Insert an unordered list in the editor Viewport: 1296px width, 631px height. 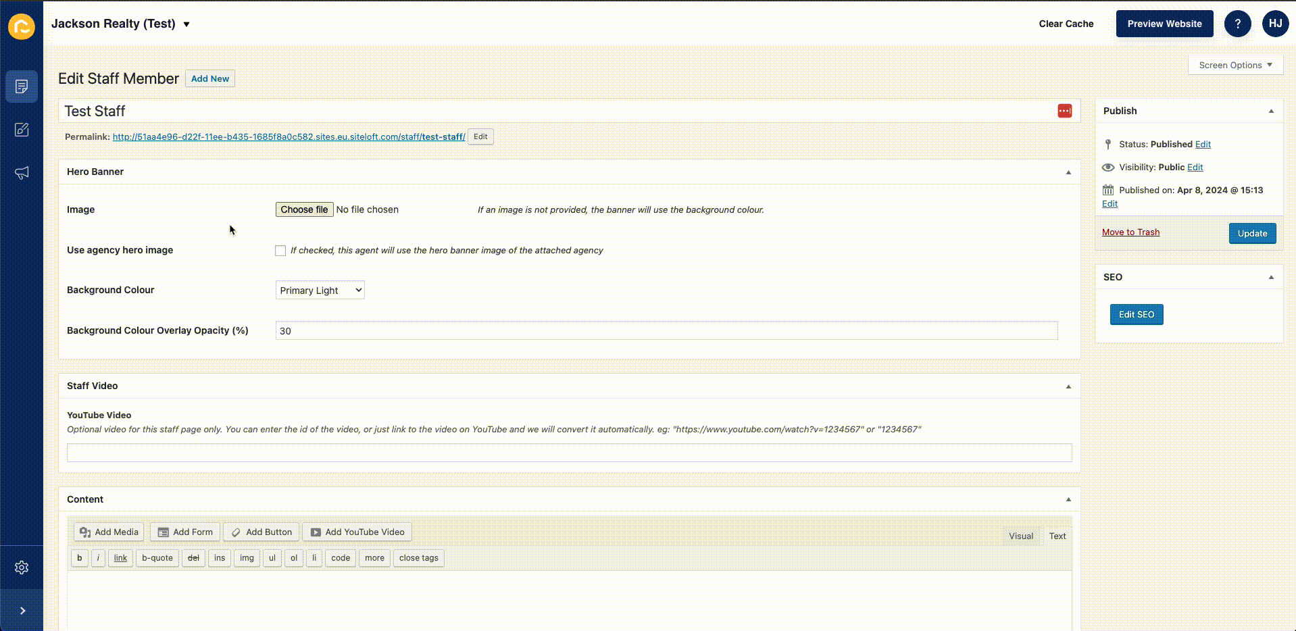tap(272, 558)
